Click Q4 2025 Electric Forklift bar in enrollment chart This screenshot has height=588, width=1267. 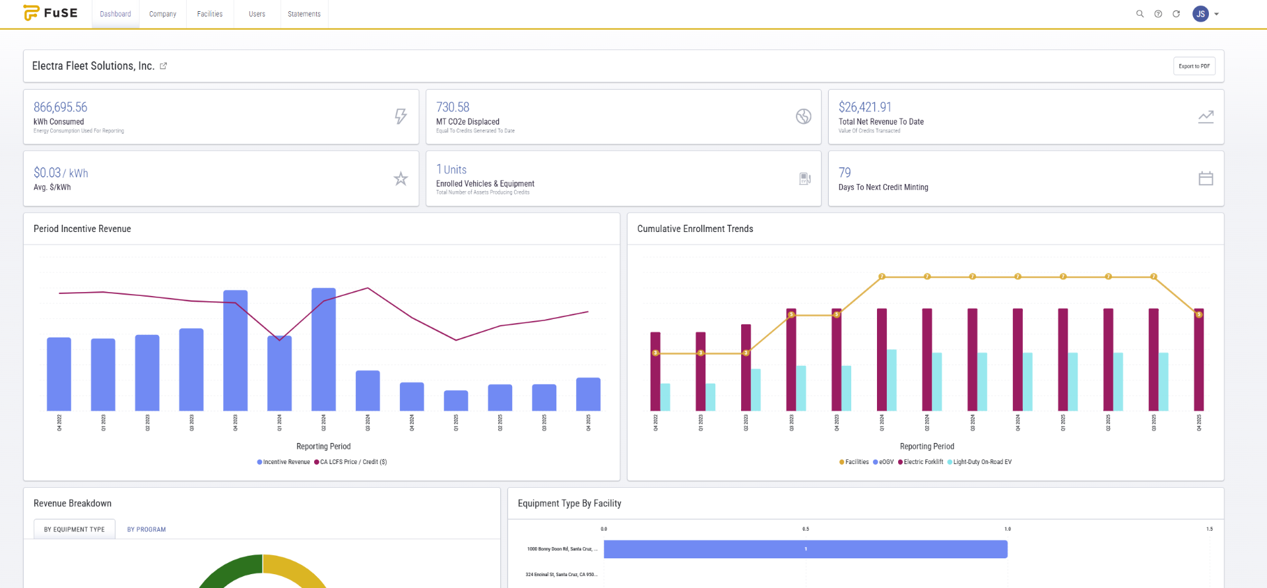click(1199, 360)
